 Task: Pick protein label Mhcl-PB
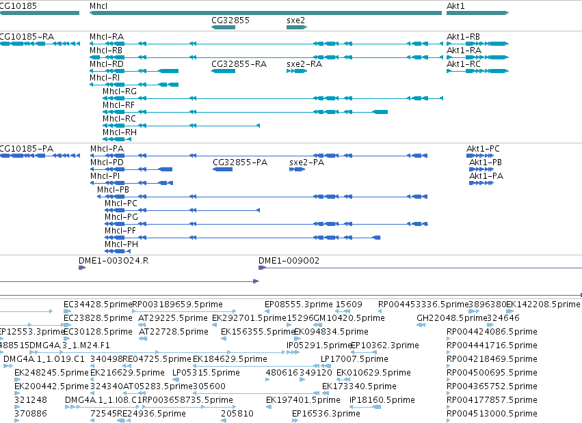114,190
